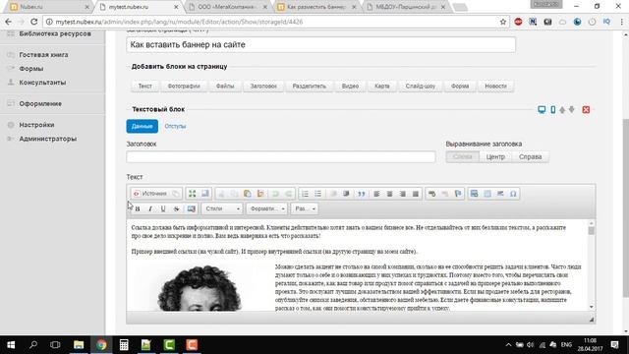Click the horizontal line icon
The width and height of the screenshot is (629, 354).
coord(500,194)
